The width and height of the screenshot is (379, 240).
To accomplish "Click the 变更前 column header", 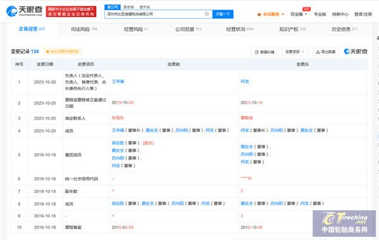I will (x=174, y=64).
